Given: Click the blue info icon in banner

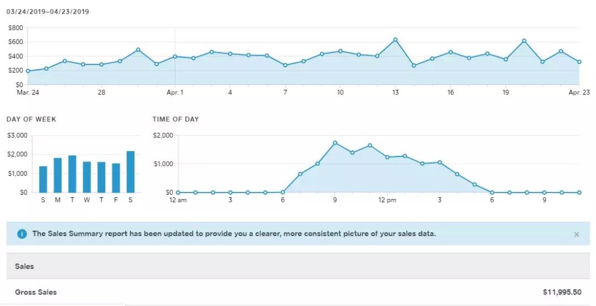Looking at the screenshot, I should click(22, 234).
